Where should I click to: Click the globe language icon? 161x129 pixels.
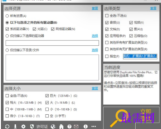point(53,126)
